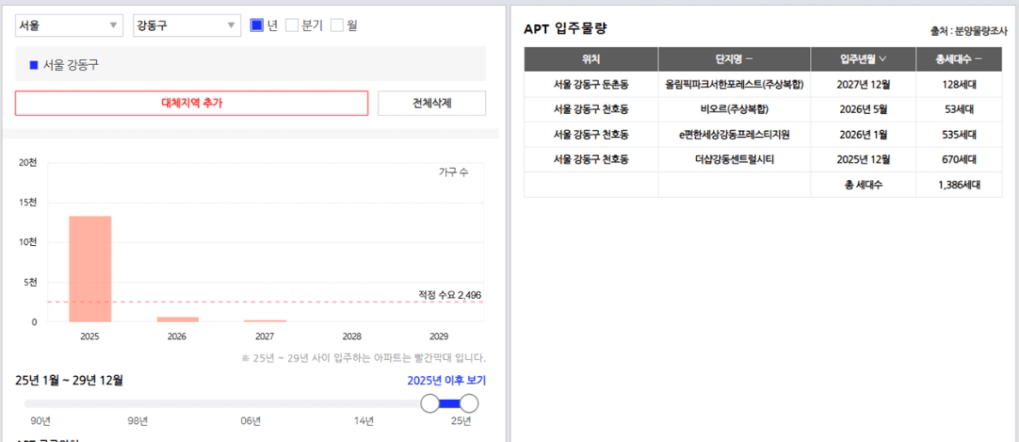
Task: Click the 적정 수요 2,496 label
Action: click(450, 296)
